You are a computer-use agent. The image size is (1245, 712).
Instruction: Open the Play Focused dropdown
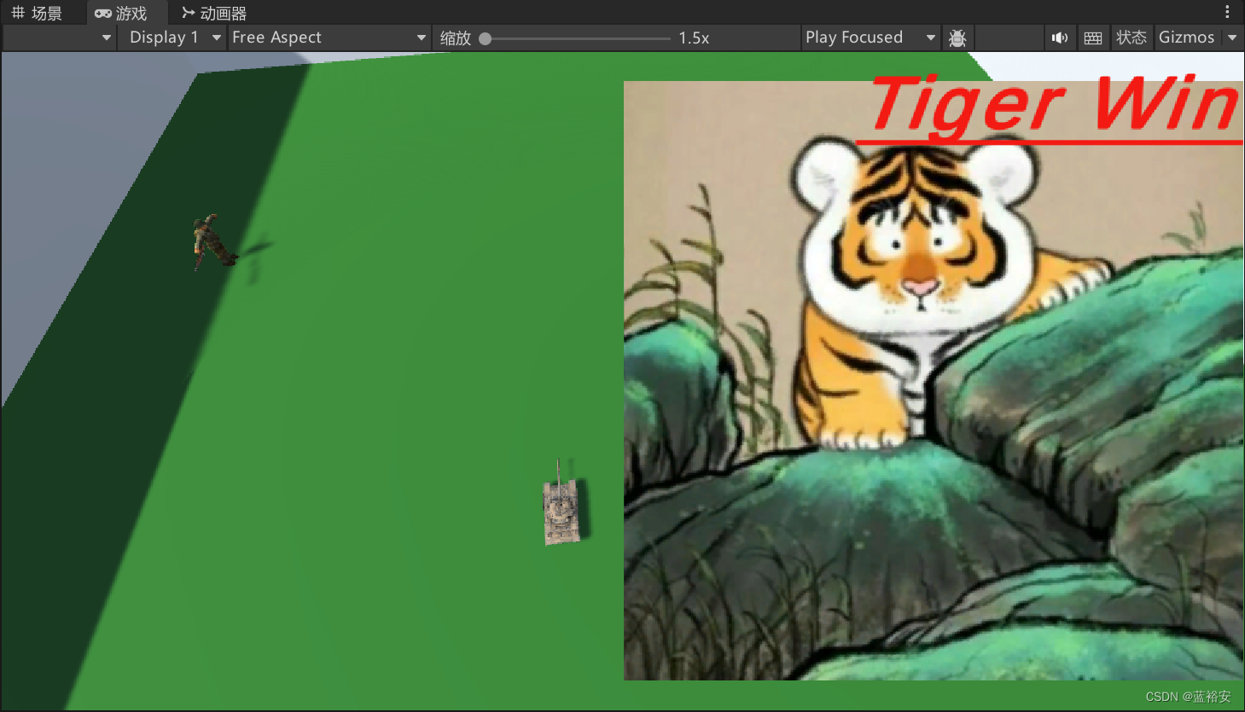[870, 38]
